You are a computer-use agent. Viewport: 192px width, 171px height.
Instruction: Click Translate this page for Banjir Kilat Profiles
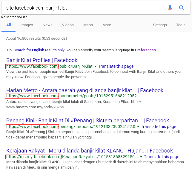point(116,66)
